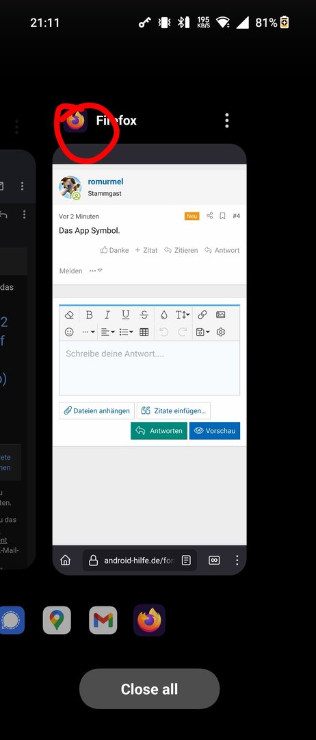Toggle strikethrough text formatting
316x740 pixels.
144,314
